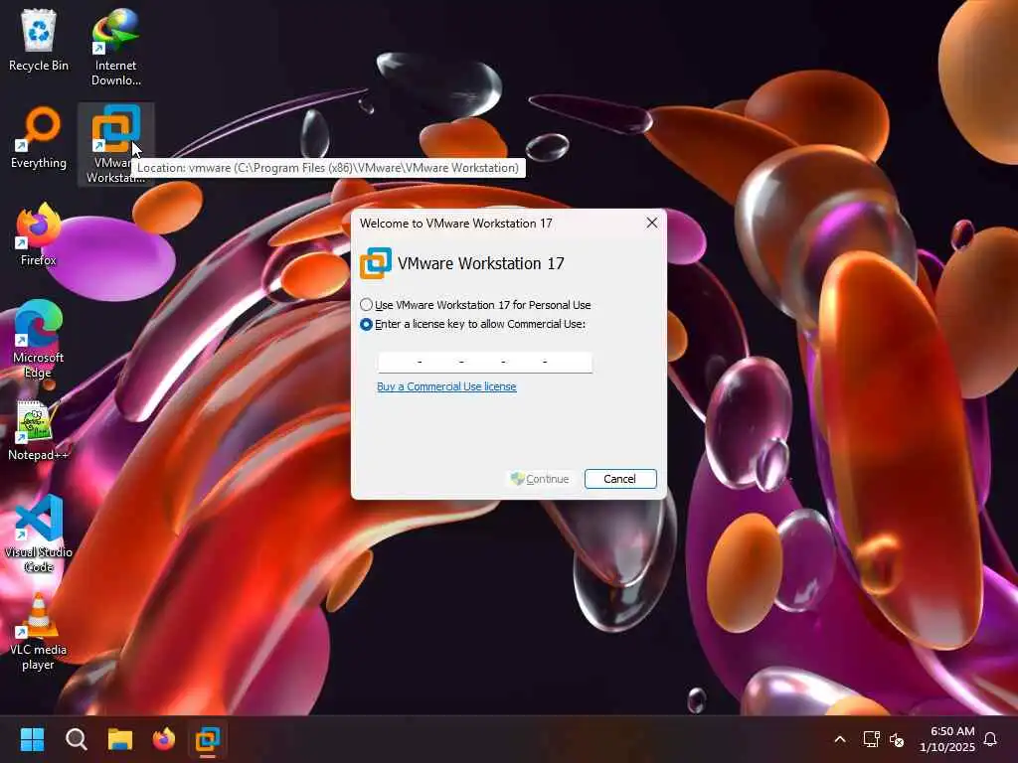Open taskbar Search
This screenshot has height=763, width=1018.
point(76,739)
